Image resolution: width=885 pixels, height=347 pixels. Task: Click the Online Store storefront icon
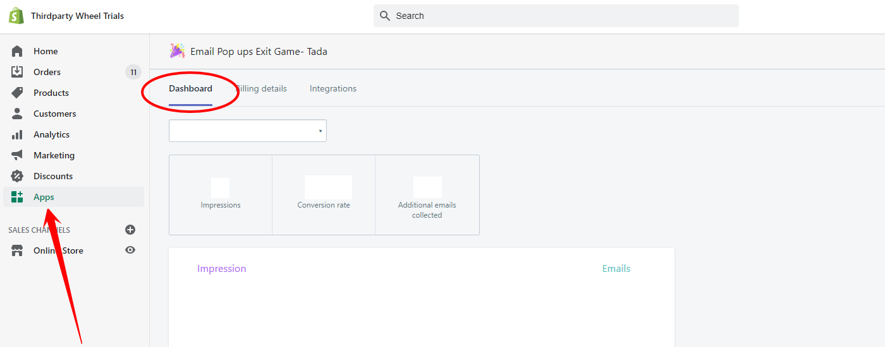click(17, 250)
